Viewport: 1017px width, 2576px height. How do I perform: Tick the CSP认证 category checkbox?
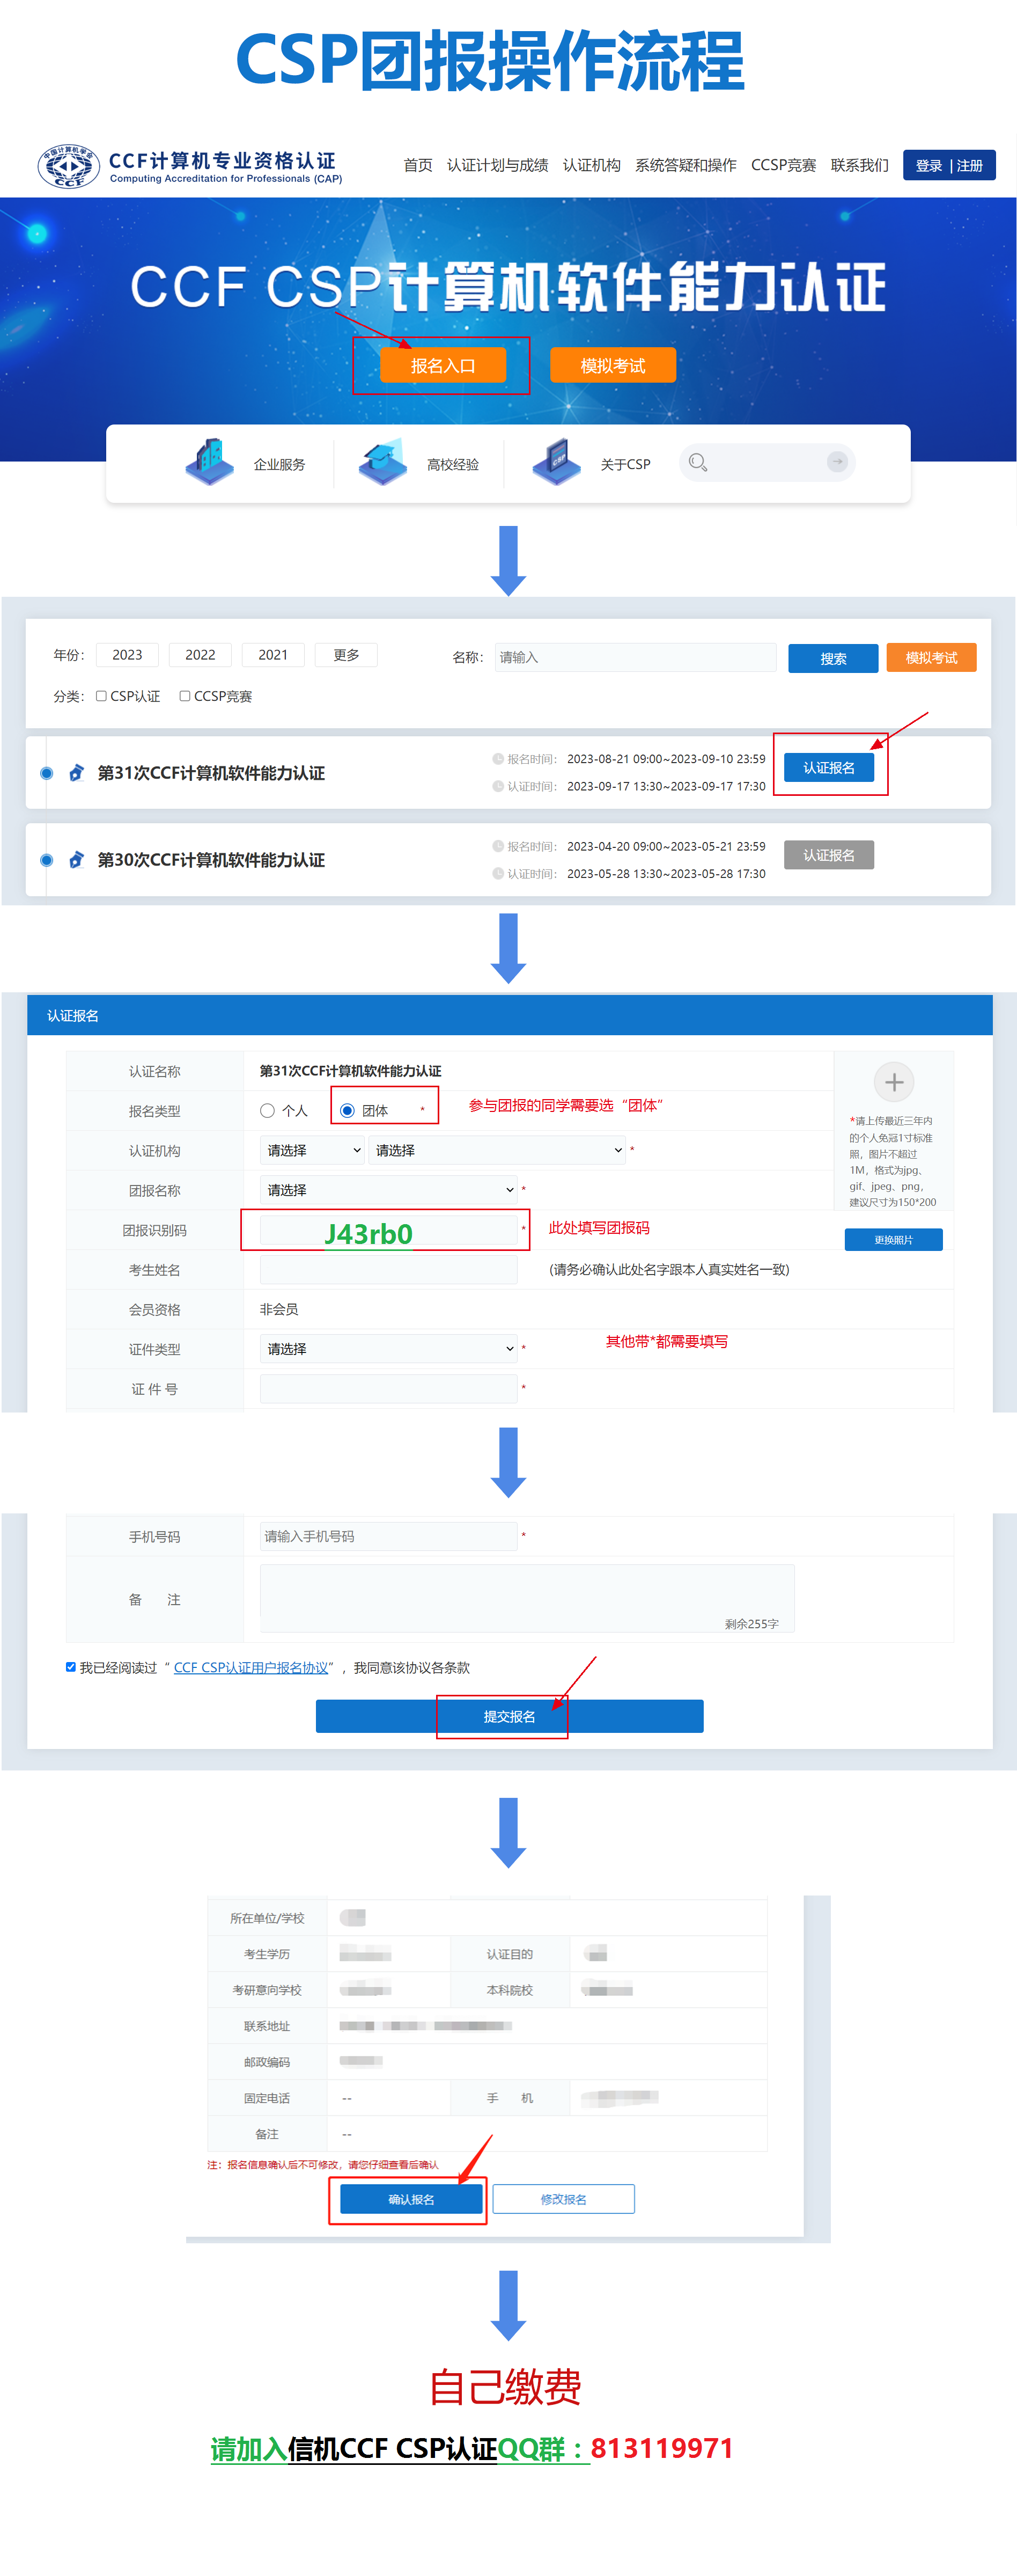pyautogui.click(x=101, y=696)
